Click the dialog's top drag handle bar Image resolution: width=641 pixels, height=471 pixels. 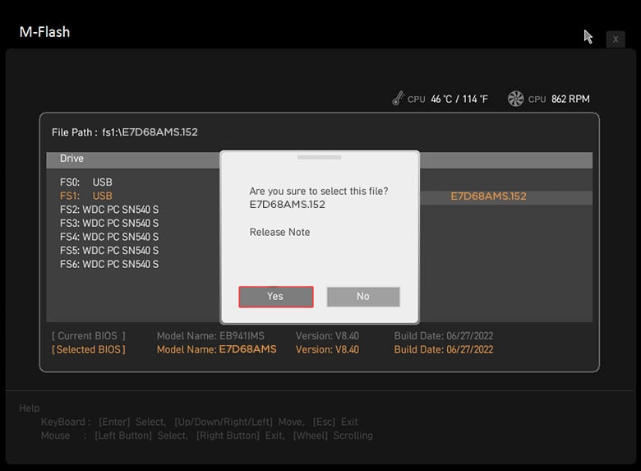pyautogui.click(x=320, y=157)
